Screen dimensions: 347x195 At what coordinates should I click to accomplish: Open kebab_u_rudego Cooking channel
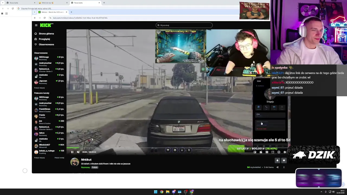pyautogui.click(x=49, y=152)
